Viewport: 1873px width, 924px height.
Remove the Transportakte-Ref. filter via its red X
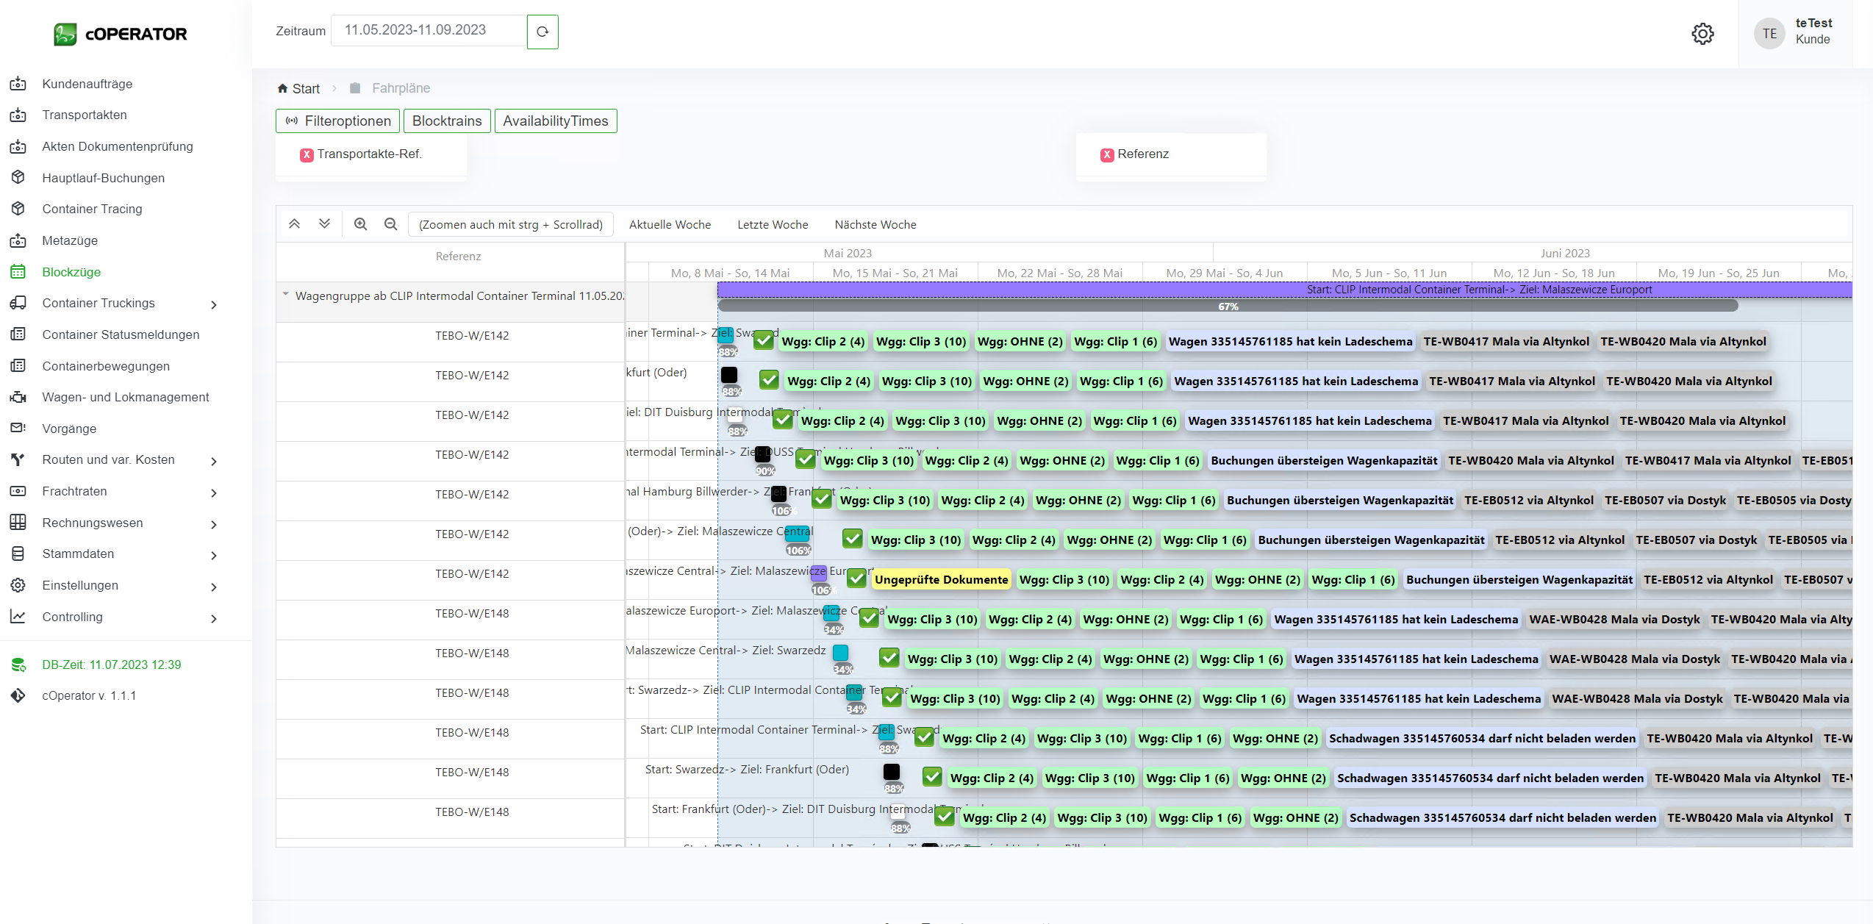(307, 154)
